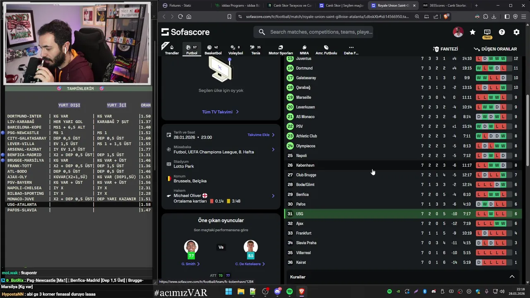The image size is (530, 298).
Task: Expand the Daha Fazla sports menu
Action: 351,50
